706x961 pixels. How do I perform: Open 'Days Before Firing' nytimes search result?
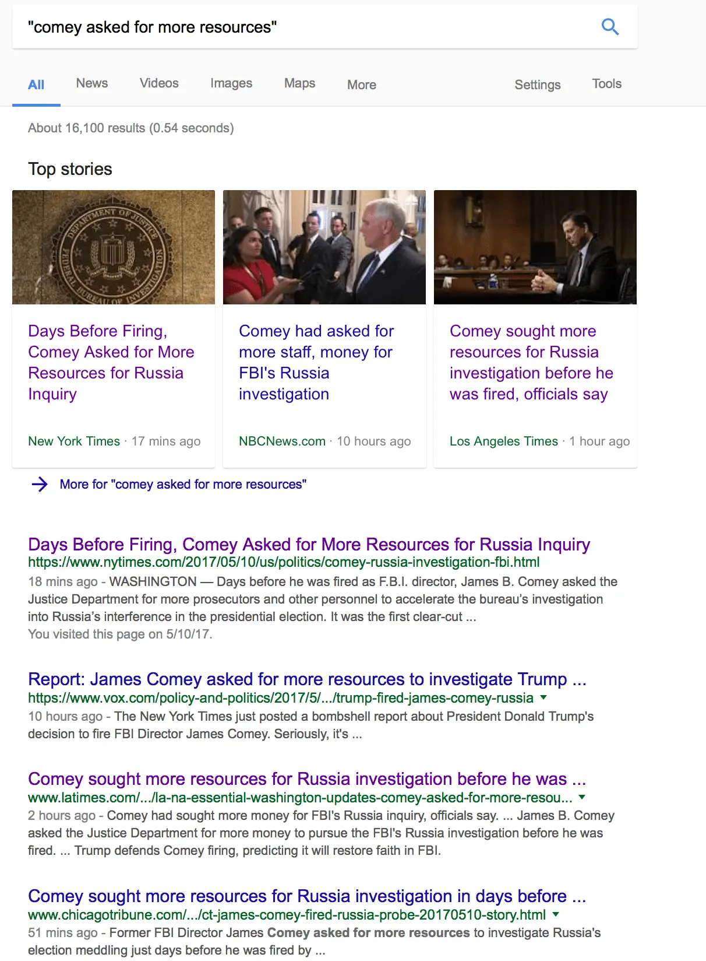pyautogui.click(x=309, y=544)
